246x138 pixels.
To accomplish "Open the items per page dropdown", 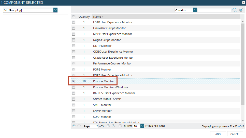I will pos(142,126).
